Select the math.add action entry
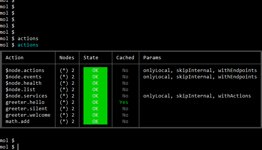This screenshot has height=150, width=262. (18, 121)
